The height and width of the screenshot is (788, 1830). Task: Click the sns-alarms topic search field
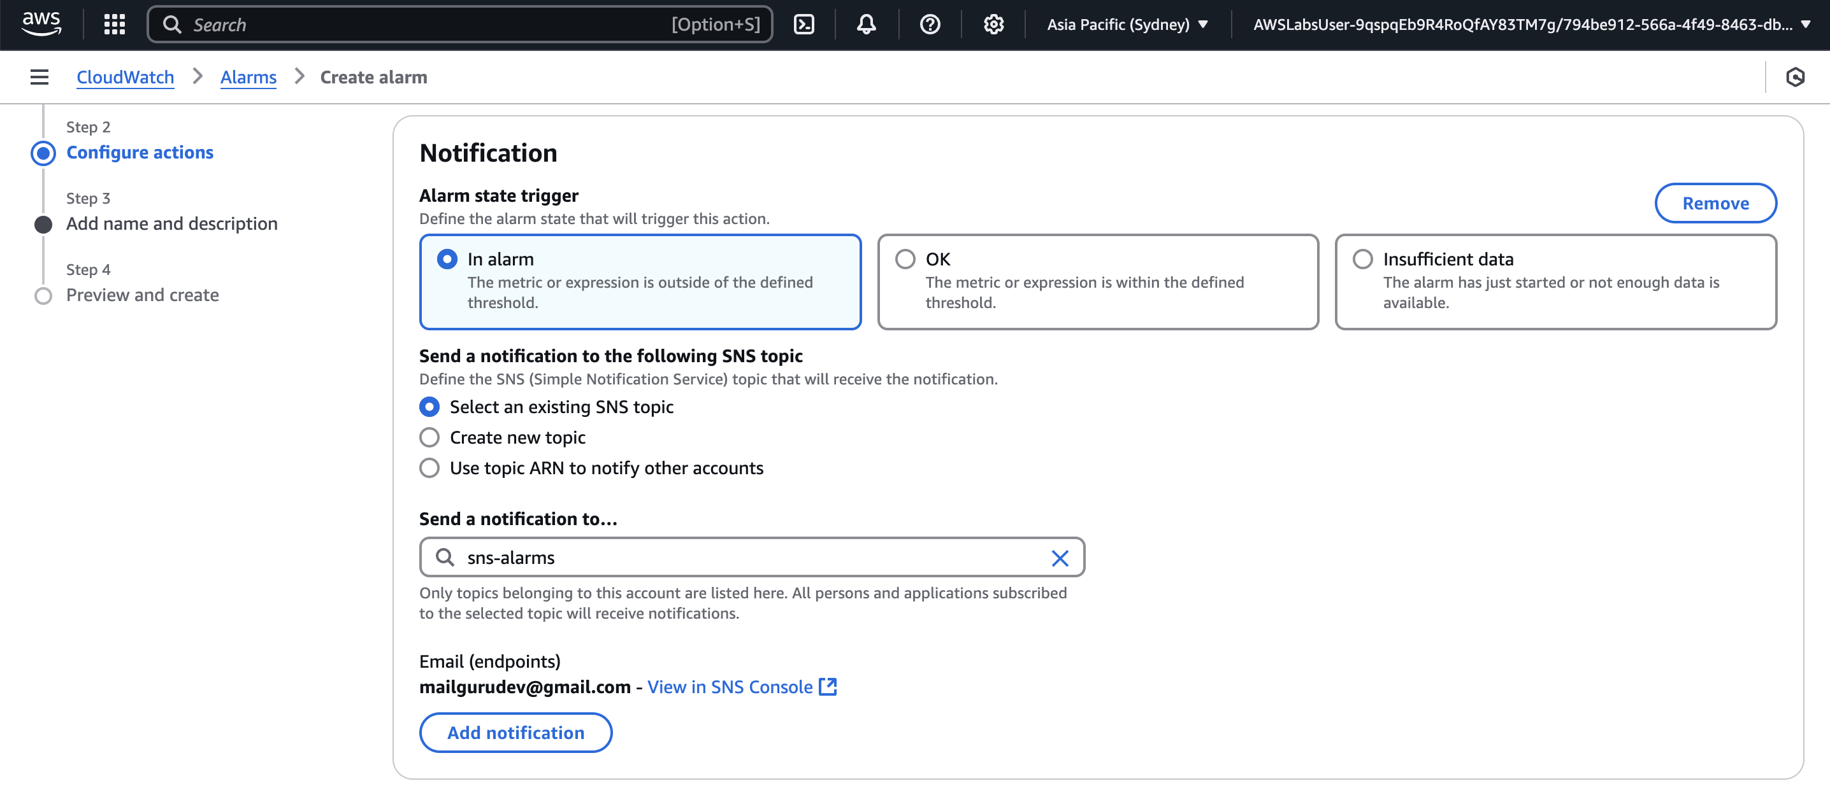click(x=752, y=558)
